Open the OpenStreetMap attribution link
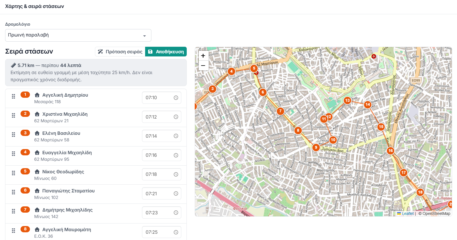 [436, 213]
